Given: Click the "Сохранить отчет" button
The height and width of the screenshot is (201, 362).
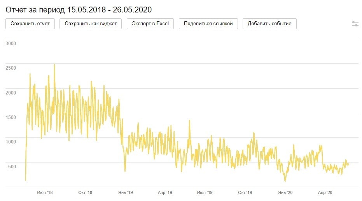Looking at the screenshot, I should tap(30, 24).
